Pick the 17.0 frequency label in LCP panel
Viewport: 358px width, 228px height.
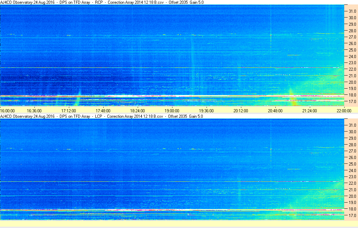coord(352,216)
